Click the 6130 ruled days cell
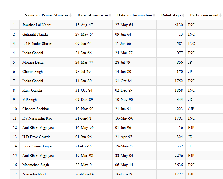Image resolution: width=223 pixels, height=179 pixels. coord(179,25)
